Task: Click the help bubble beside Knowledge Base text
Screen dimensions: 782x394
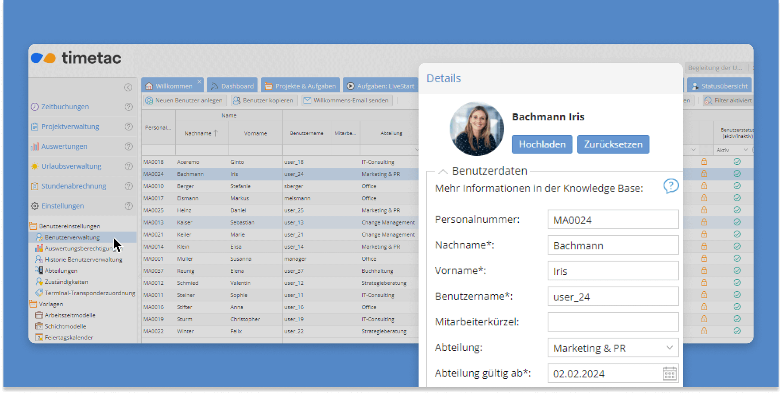Action: [671, 186]
